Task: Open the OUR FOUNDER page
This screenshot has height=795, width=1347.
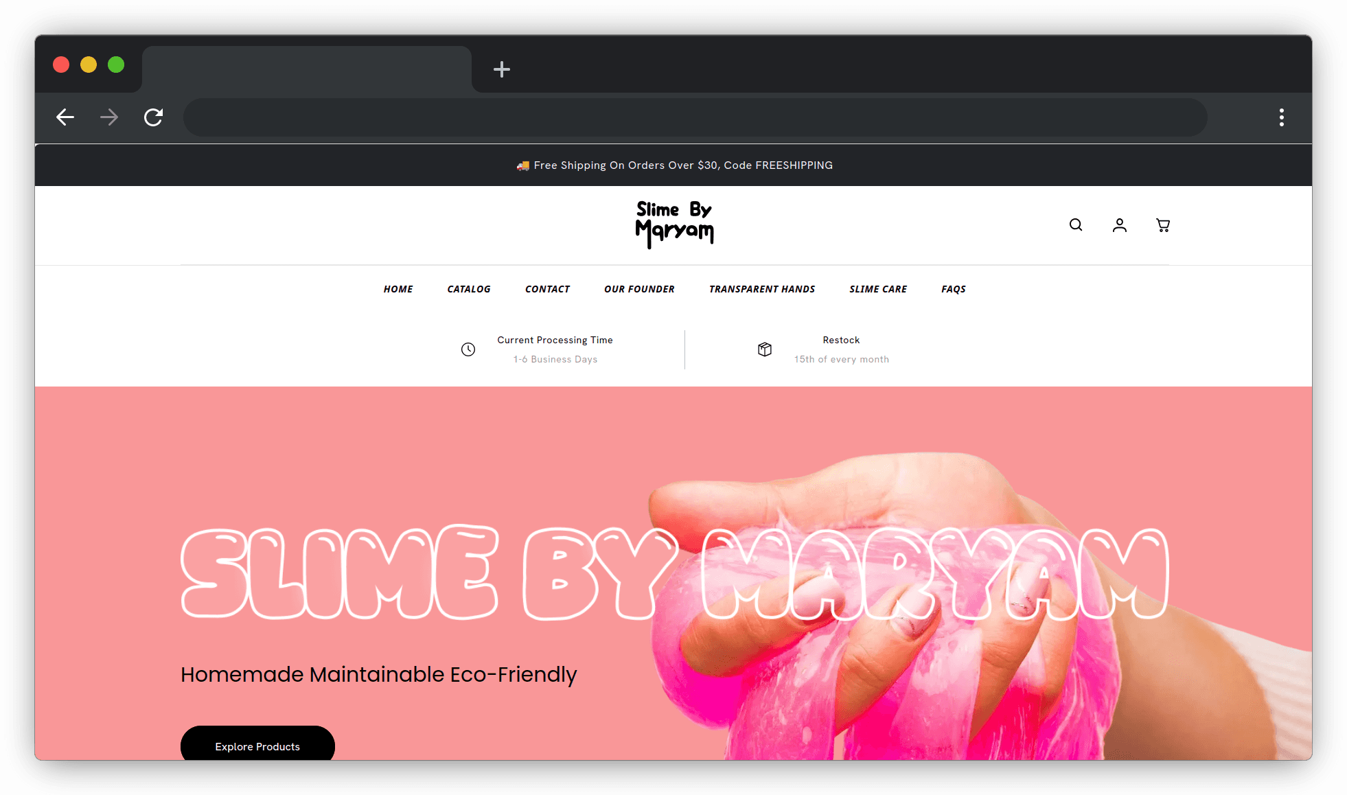Action: (x=639, y=289)
